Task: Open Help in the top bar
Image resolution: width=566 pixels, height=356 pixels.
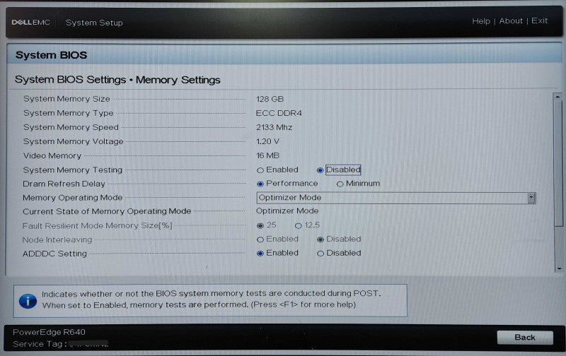Action: (x=481, y=21)
